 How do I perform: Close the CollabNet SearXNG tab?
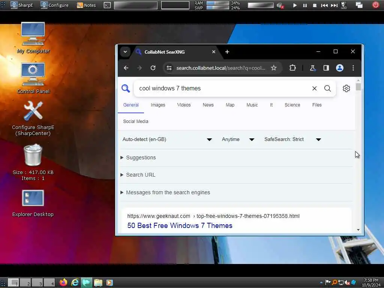pyautogui.click(x=213, y=52)
